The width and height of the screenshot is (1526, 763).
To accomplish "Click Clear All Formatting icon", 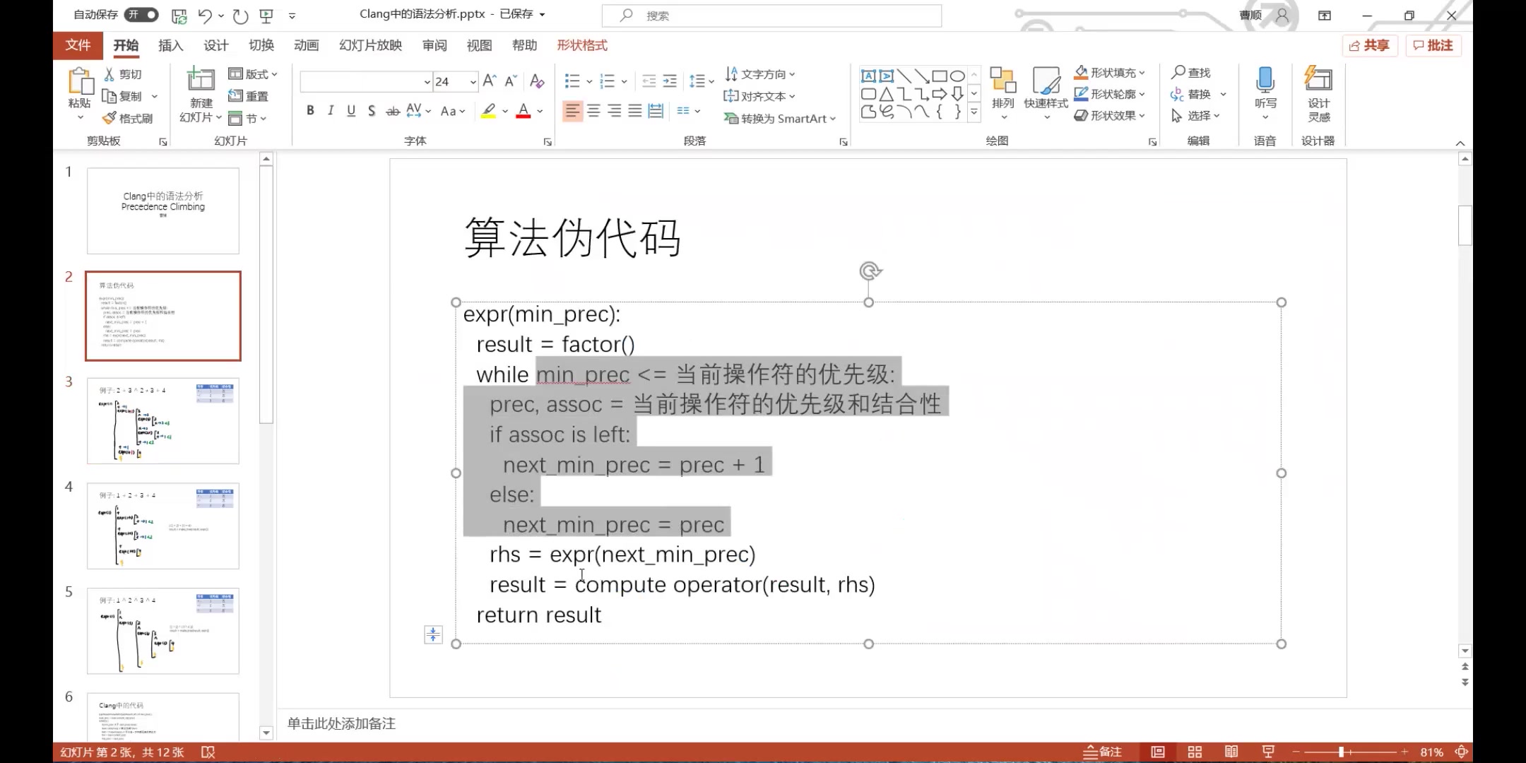I will 537,81.
